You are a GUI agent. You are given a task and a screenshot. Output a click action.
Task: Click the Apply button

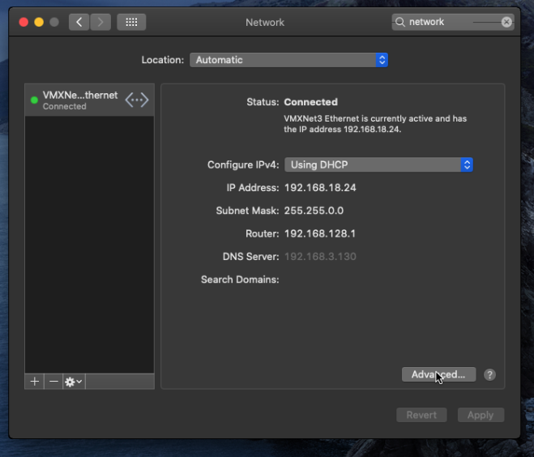tap(481, 415)
